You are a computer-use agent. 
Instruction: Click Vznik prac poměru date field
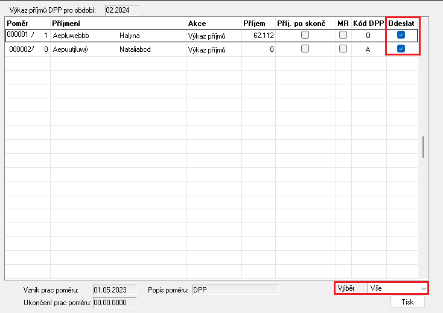point(115,290)
